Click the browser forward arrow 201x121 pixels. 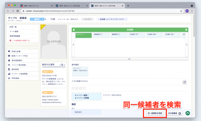(x=13, y=11)
